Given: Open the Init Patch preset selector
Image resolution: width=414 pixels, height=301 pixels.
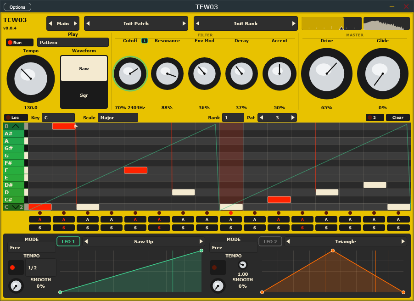Looking at the screenshot, I should [136, 23].
